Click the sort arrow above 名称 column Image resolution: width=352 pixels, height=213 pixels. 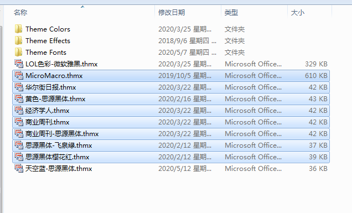(x=82, y=7)
